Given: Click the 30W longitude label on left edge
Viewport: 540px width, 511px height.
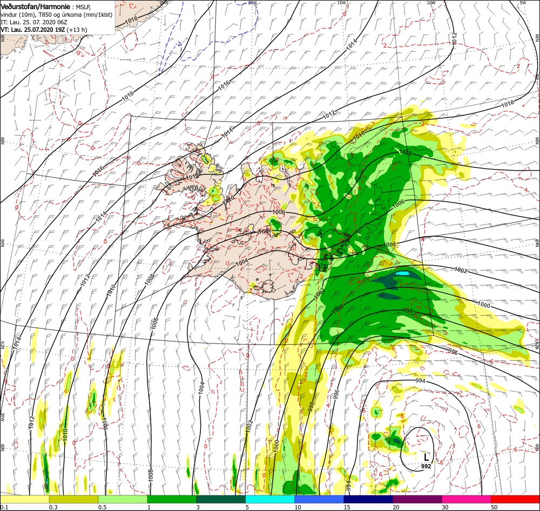Looking at the screenshot, I should (x=2, y=417).
